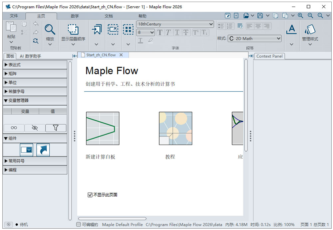
Task: Click the pinned window icon in quick toolbar
Action: (x=227, y=16)
